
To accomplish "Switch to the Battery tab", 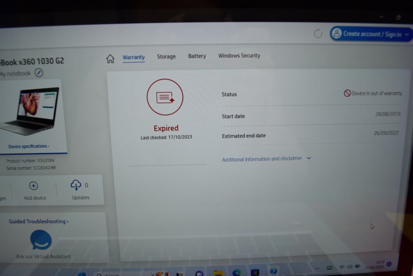I will pos(197,56).
